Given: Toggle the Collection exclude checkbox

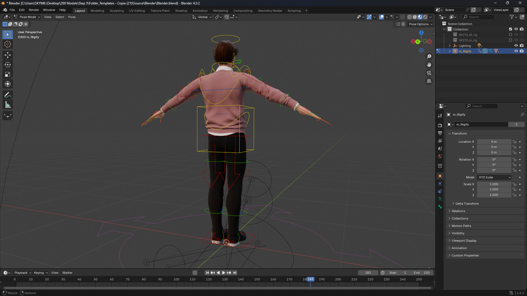Looking at the screenshot, I should tap(511, 29).
